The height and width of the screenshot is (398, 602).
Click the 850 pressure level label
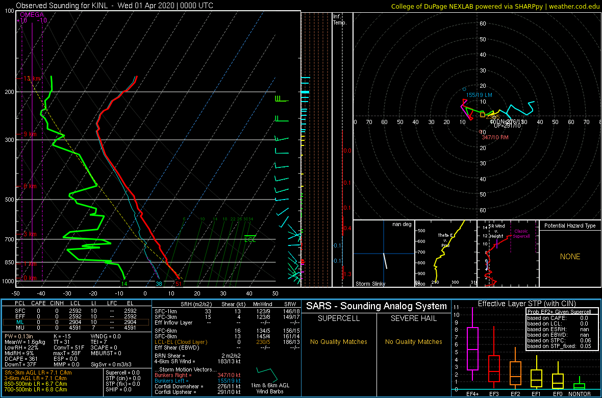[10, 262]
